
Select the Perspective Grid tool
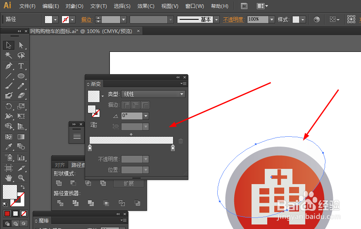point(21,126)
